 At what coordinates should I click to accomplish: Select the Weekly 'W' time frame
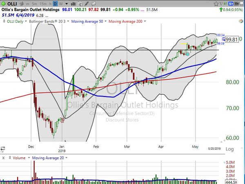tap(61, 4)
